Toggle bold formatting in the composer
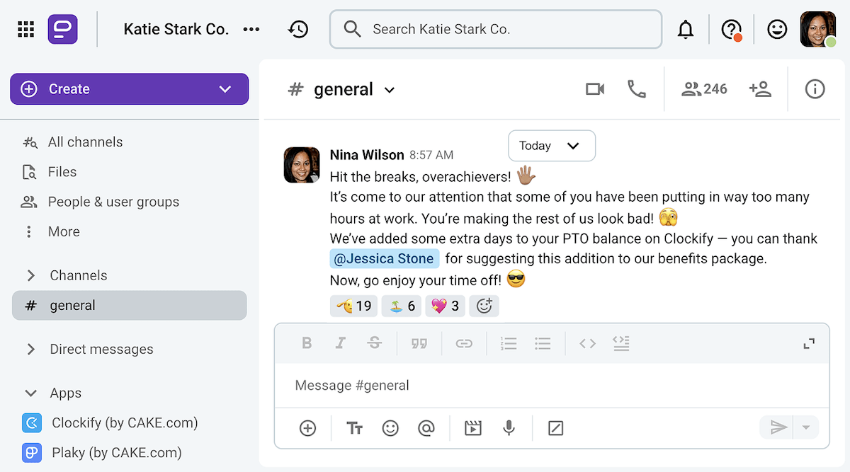This screenshot has height=472, width=850. coord(307,343)
